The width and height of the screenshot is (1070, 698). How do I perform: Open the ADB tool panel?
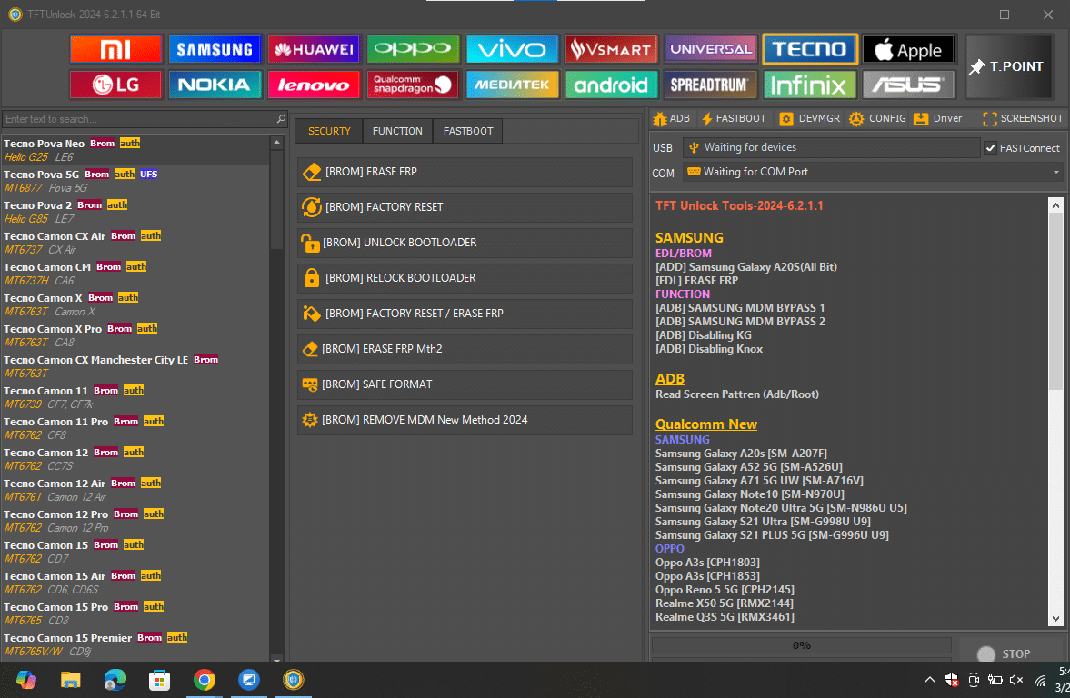pyautogui.click(x=670, y=118)
